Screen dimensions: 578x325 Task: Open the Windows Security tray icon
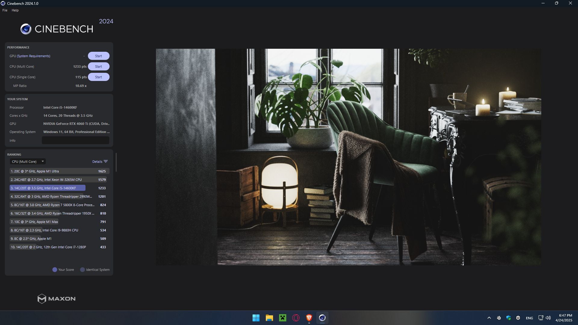508,318
